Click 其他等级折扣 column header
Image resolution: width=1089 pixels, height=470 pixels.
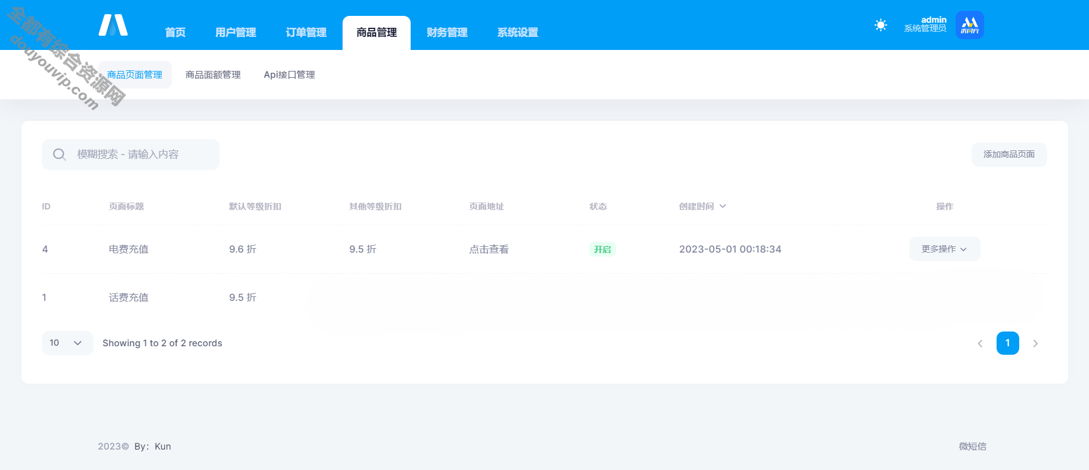pyautogui.click(x=375, y=206)
